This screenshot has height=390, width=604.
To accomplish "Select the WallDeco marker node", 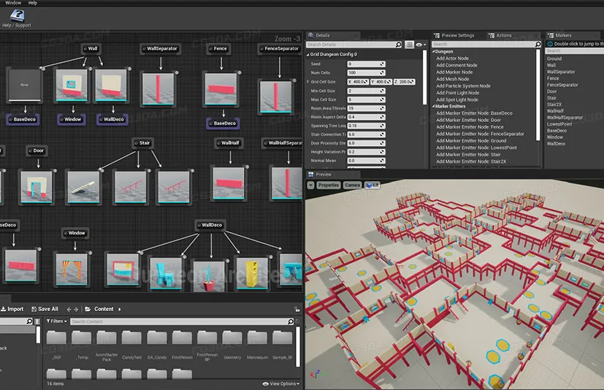I will 210,225.
